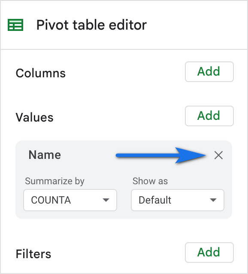The image size is (248, 274).
Task: Click the Show as label
Action: 150,181
